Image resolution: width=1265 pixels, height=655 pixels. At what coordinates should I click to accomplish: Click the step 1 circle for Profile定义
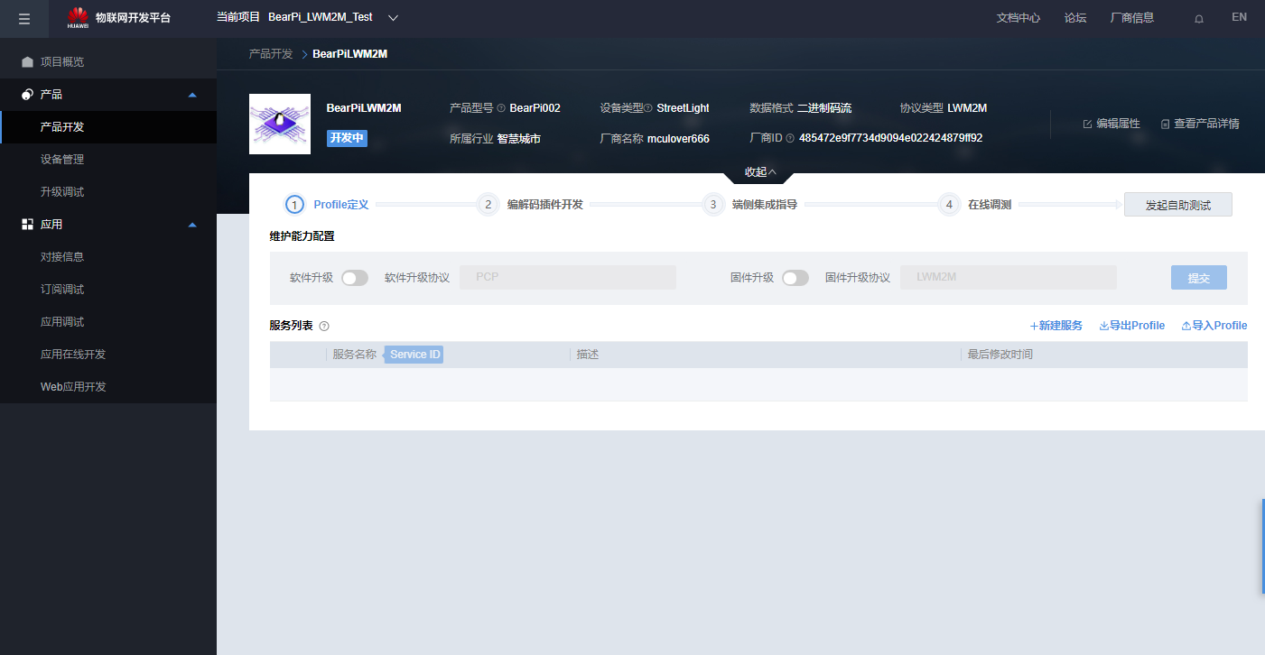[294, 205]
